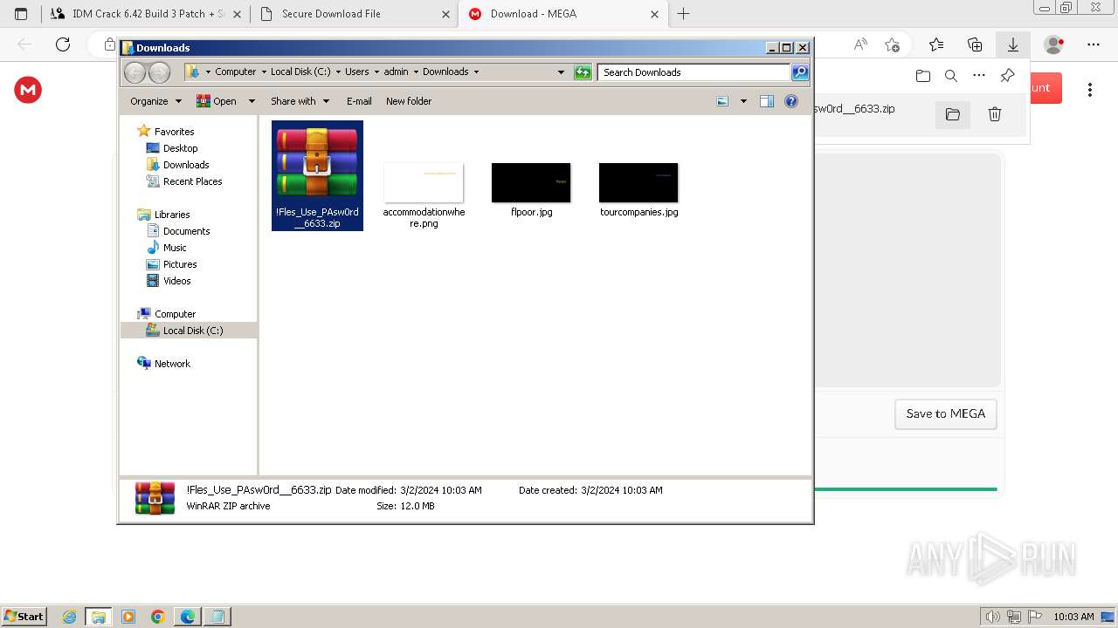1118x628 pixels.
Task: Open Desktop in Favorites
Action: [x=180, y=148]
